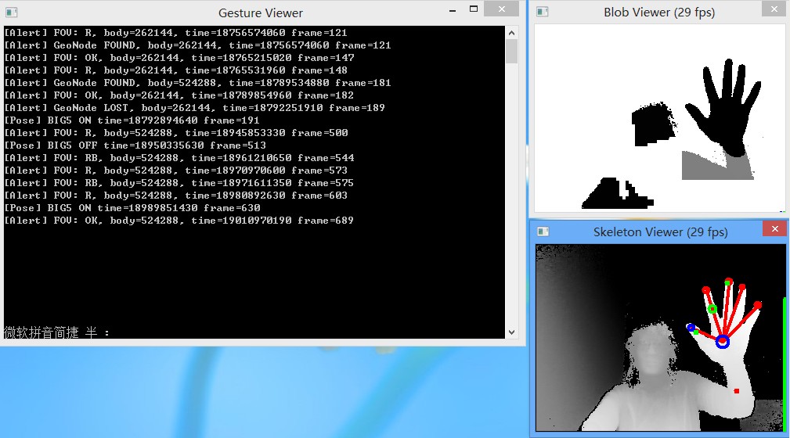Click the thumb tip blue marker

[x=691, y=327]
